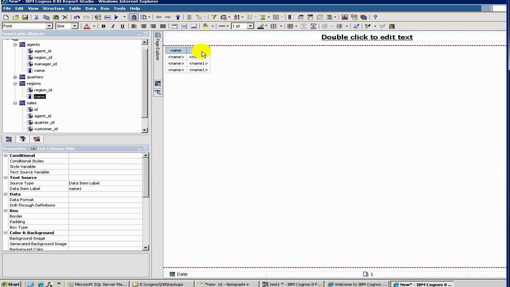Collapse the regions tree node
The height and width of the screenshot is (287, 510).
(15, 84)
